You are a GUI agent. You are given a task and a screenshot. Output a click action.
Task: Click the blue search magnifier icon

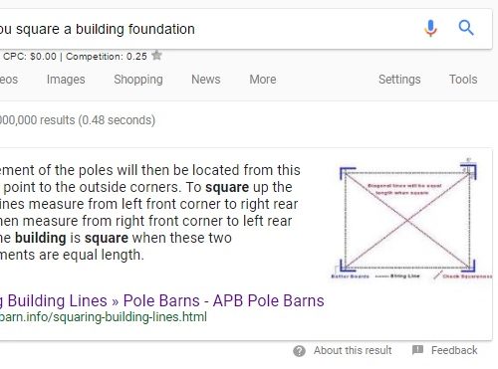[x=466, y=28]
